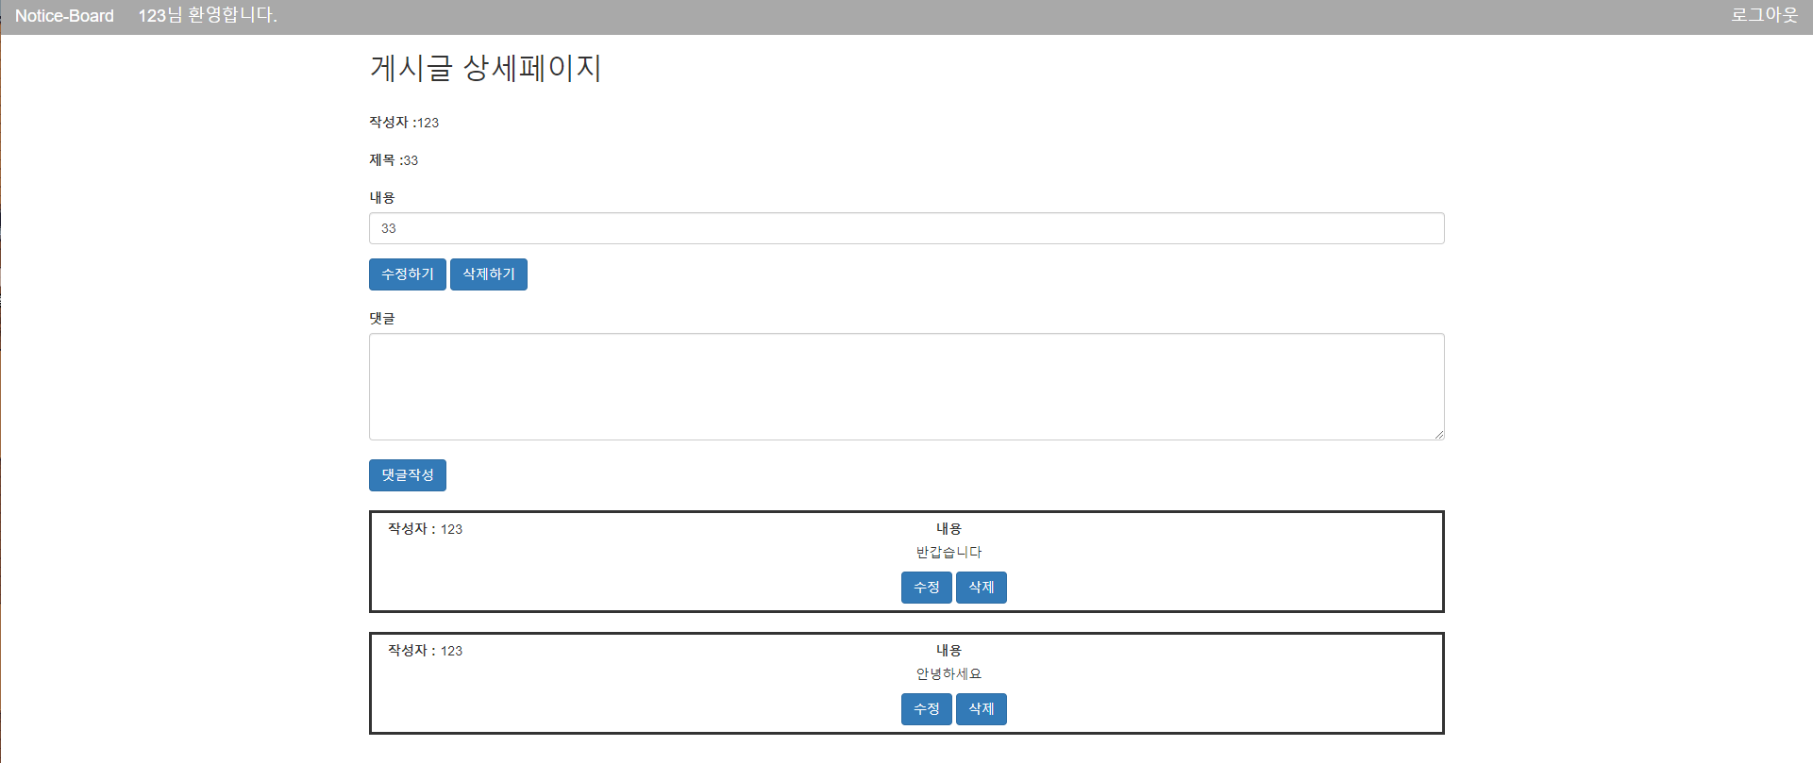1813x763 pixels.
Task: Click the comment textarea resize handle
Action: coord(1439,434)
